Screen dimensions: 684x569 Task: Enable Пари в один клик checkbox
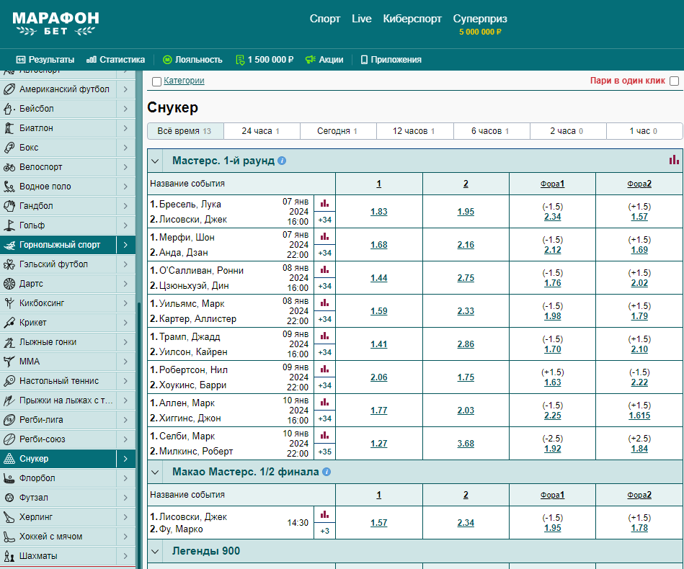[x=674, y=81]
